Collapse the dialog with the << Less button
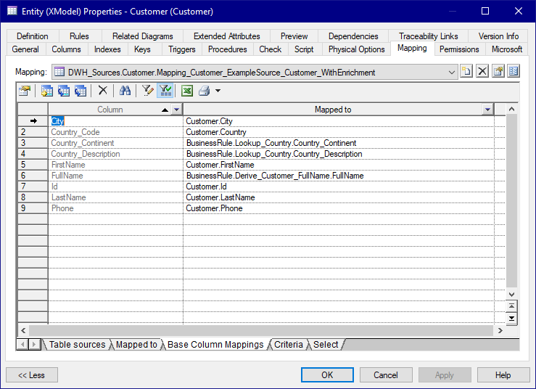536x389 pixels. 31,375
